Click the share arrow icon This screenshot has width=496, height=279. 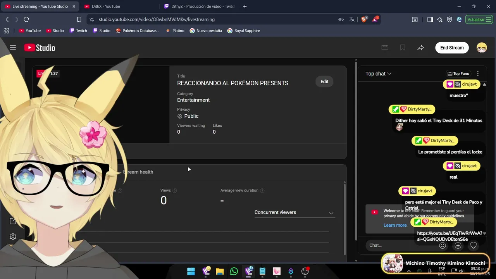[420, 48]
